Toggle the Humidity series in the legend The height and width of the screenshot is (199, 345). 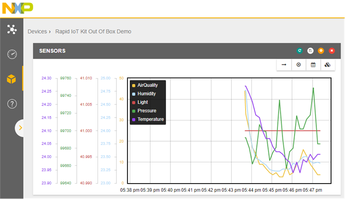(x=144, y=94)
